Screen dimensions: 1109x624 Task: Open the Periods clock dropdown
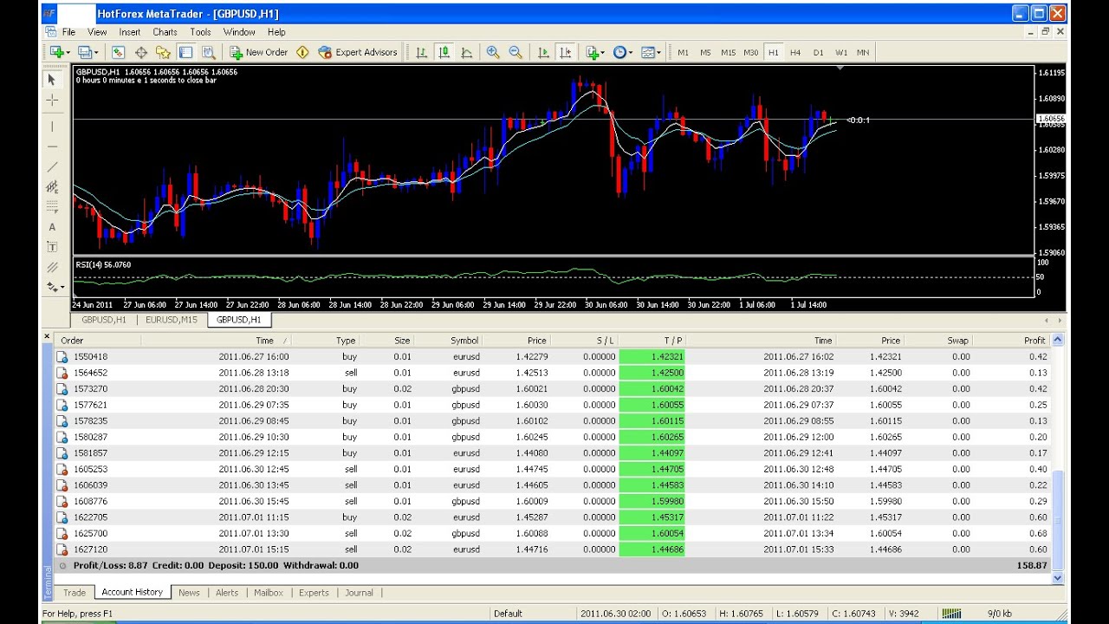click(x=623, y=52)
